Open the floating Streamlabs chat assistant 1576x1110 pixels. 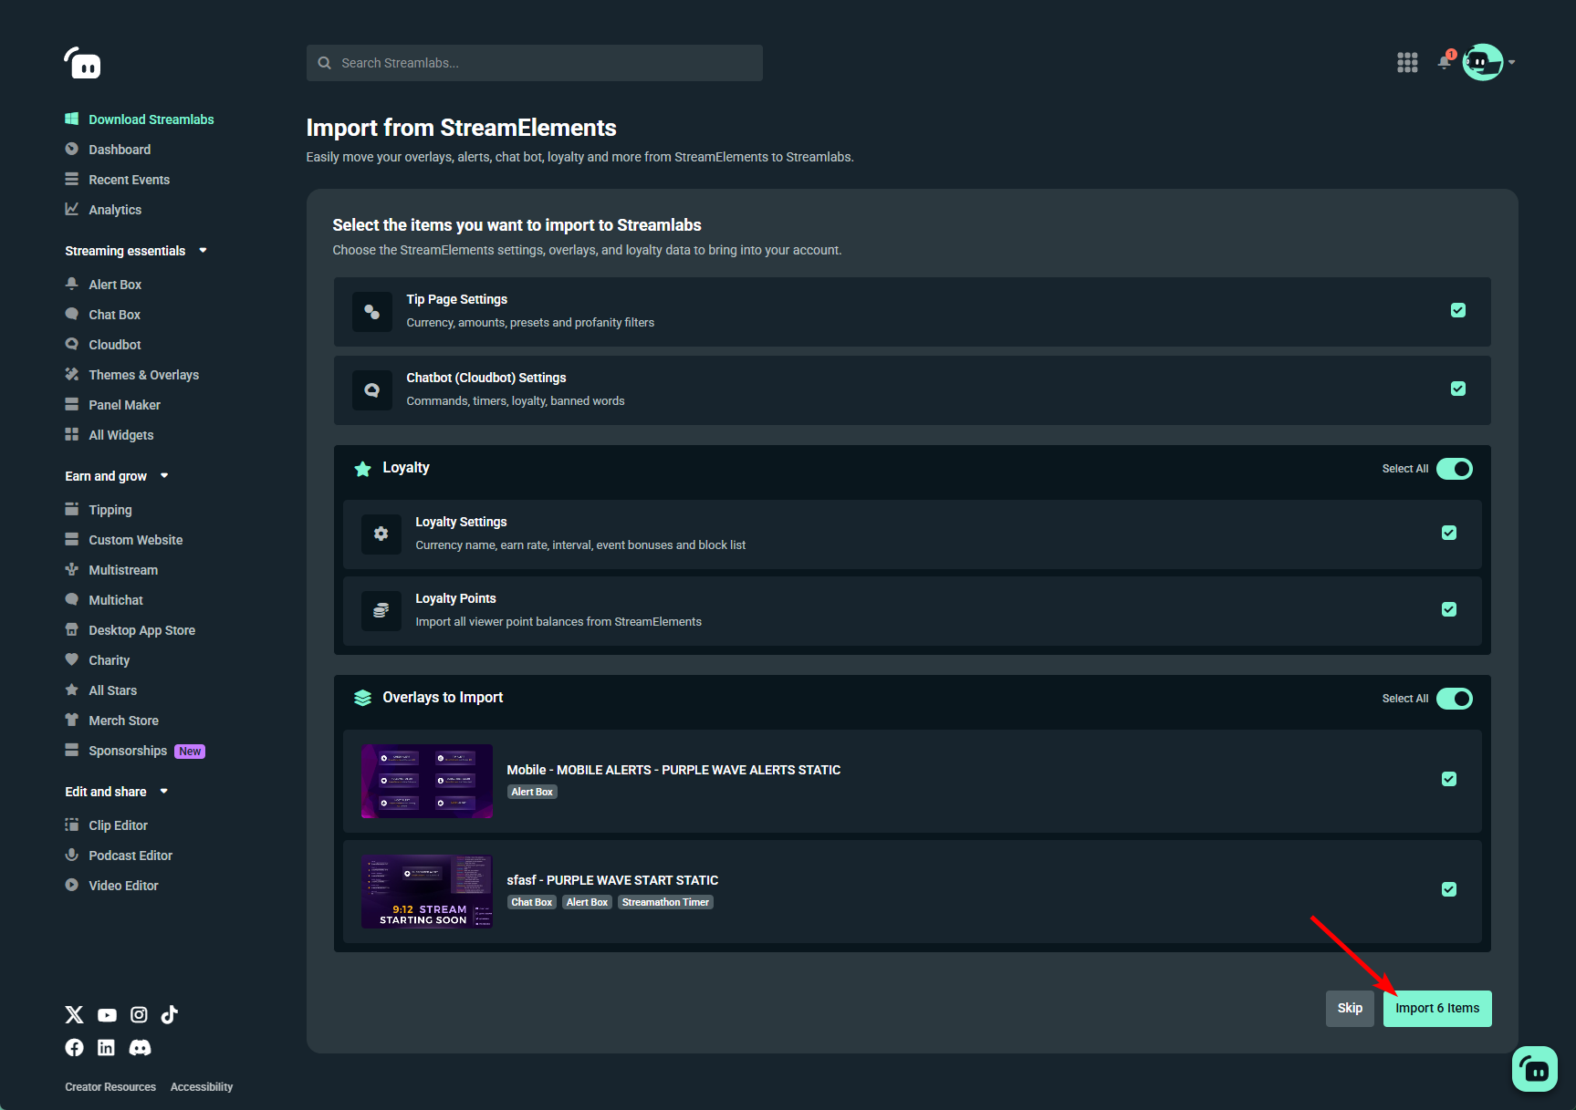(x=1535, y=1069)
